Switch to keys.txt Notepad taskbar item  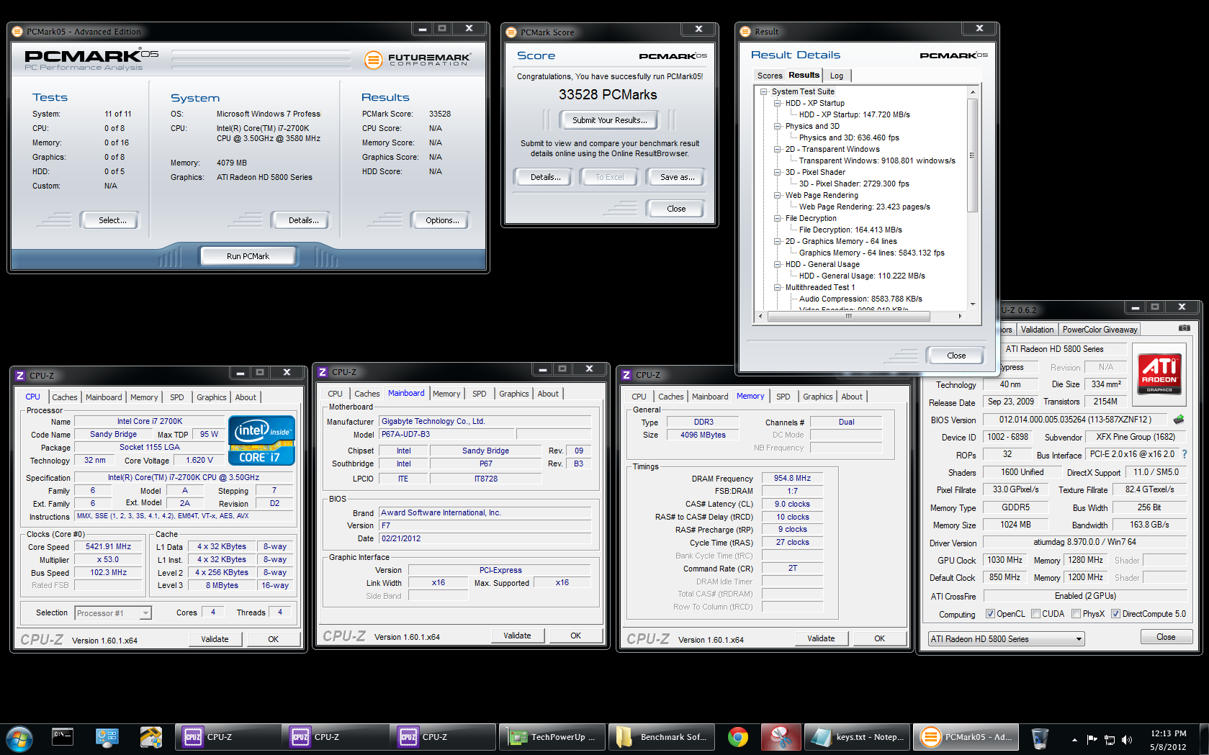(857, 737)
